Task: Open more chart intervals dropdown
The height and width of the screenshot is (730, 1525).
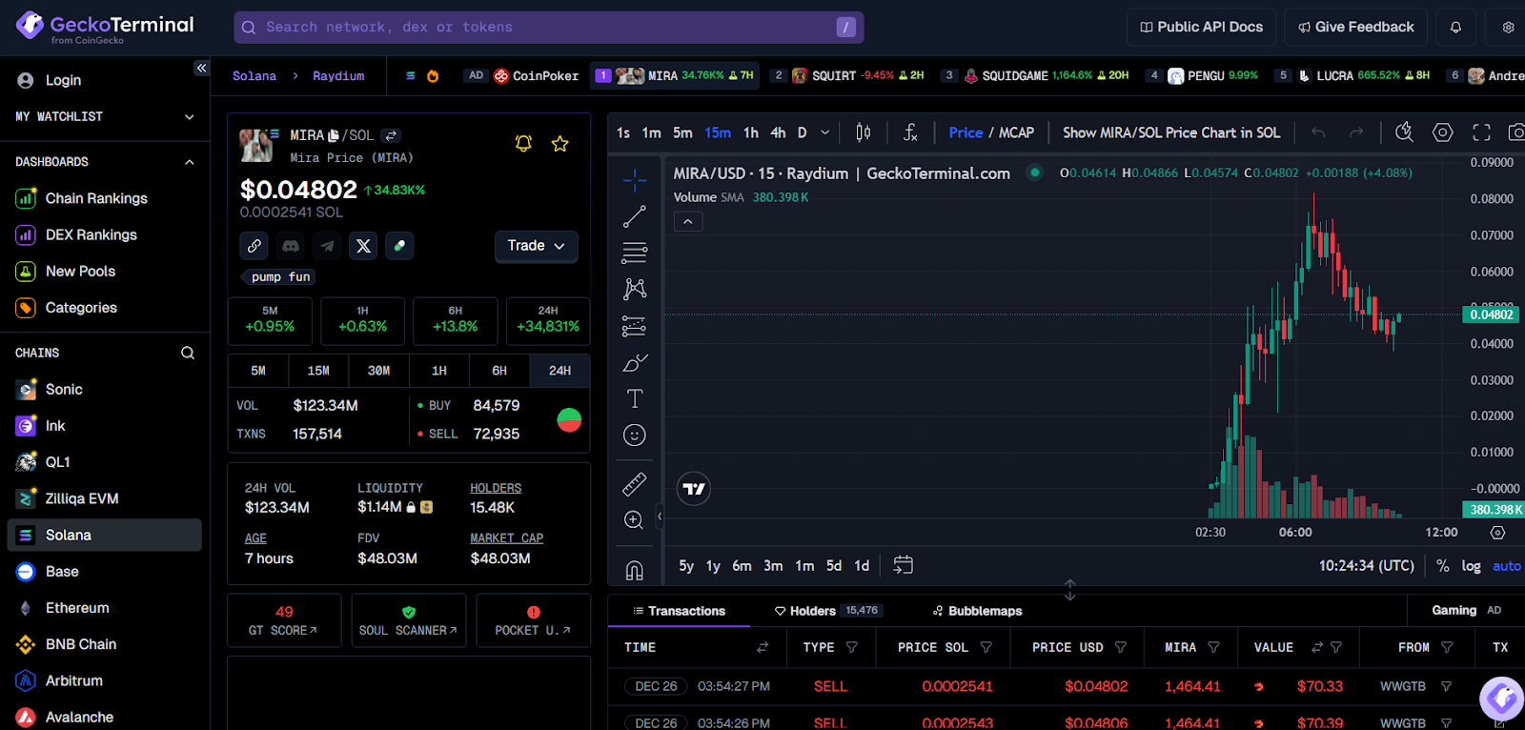Action: click(825, 132)
